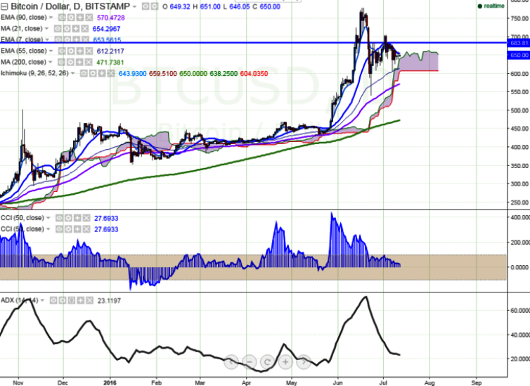Zoom in using the plus button

(285, 363)
